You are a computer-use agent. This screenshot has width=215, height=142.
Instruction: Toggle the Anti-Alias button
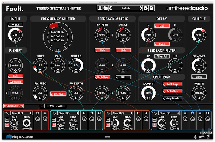coord(173,91)
